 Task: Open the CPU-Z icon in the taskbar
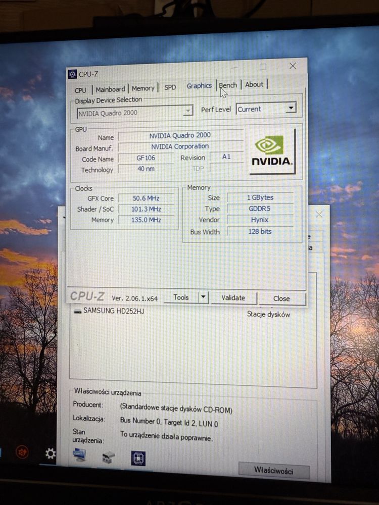pos(138,459)
